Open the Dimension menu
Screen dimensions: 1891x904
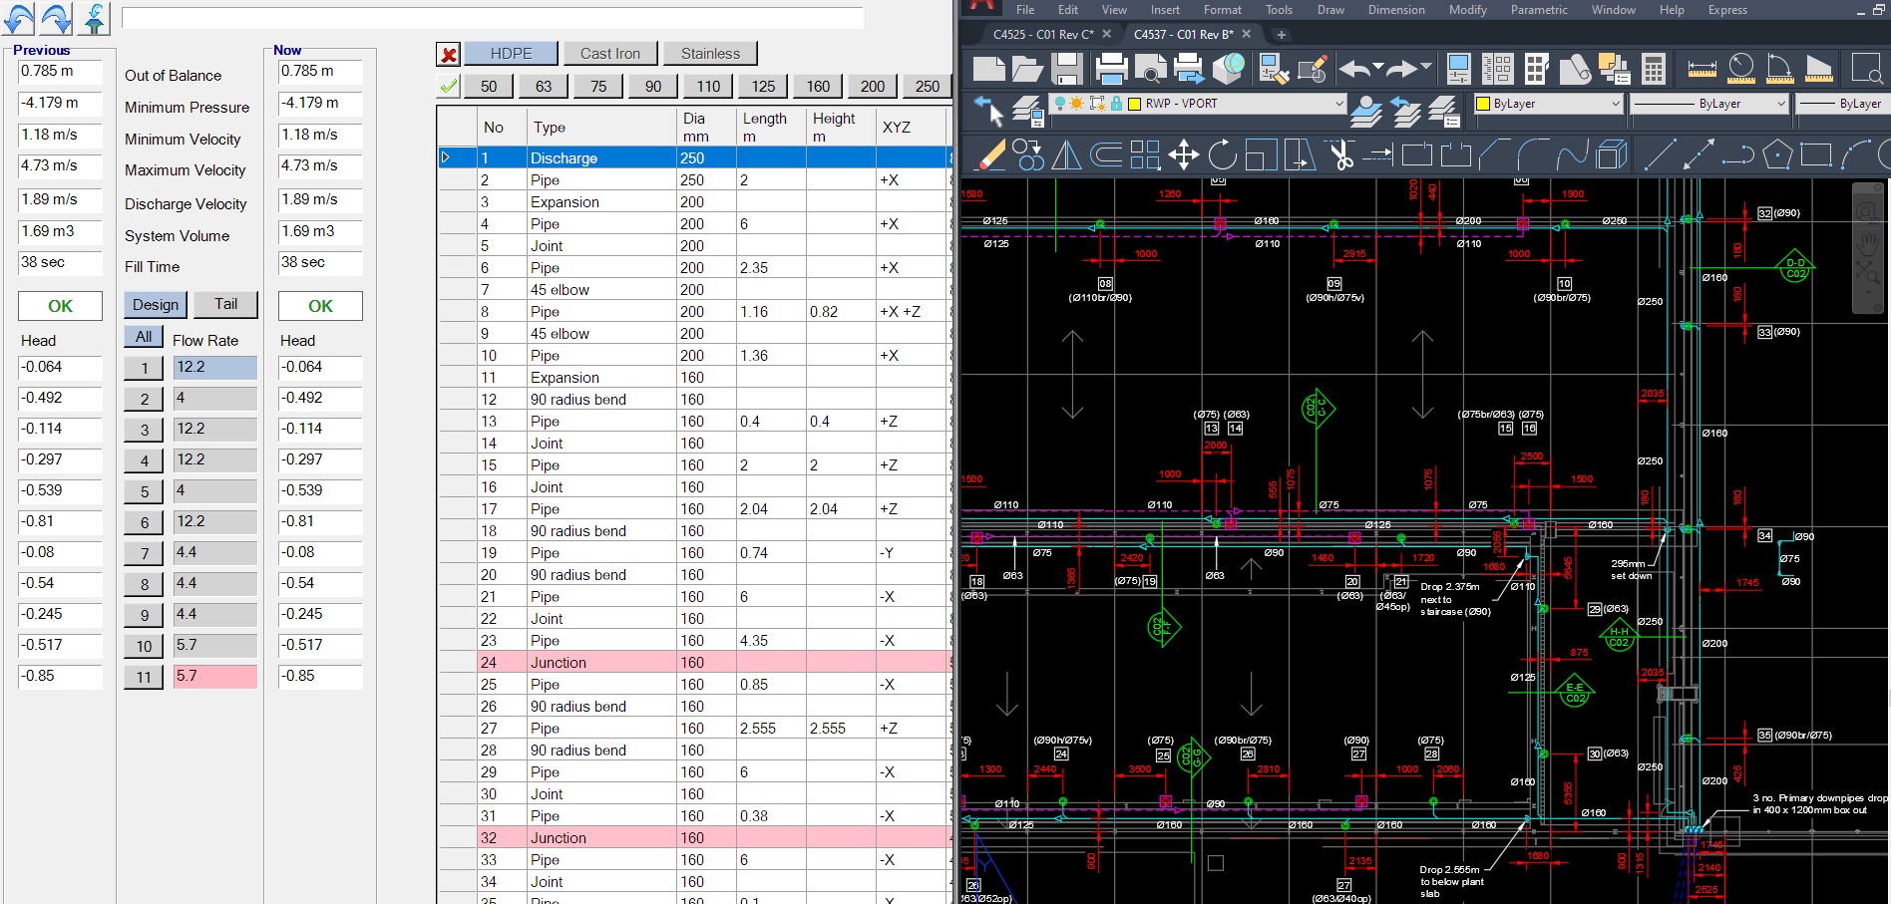1395,10
